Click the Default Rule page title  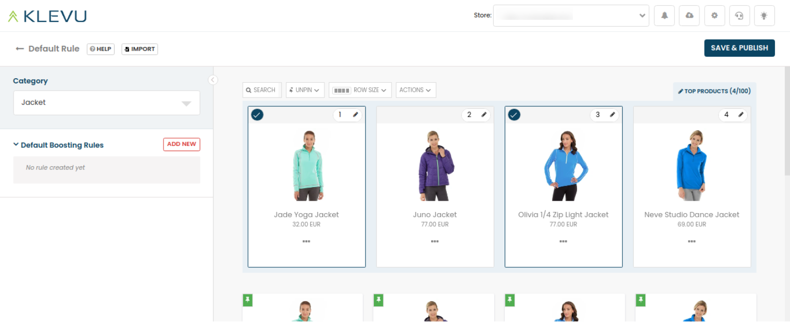pyautogui.click(x=54, y=48)
